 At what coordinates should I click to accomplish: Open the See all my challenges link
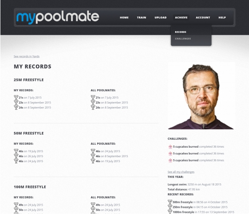pyautogui.click(x=181, y=172)
